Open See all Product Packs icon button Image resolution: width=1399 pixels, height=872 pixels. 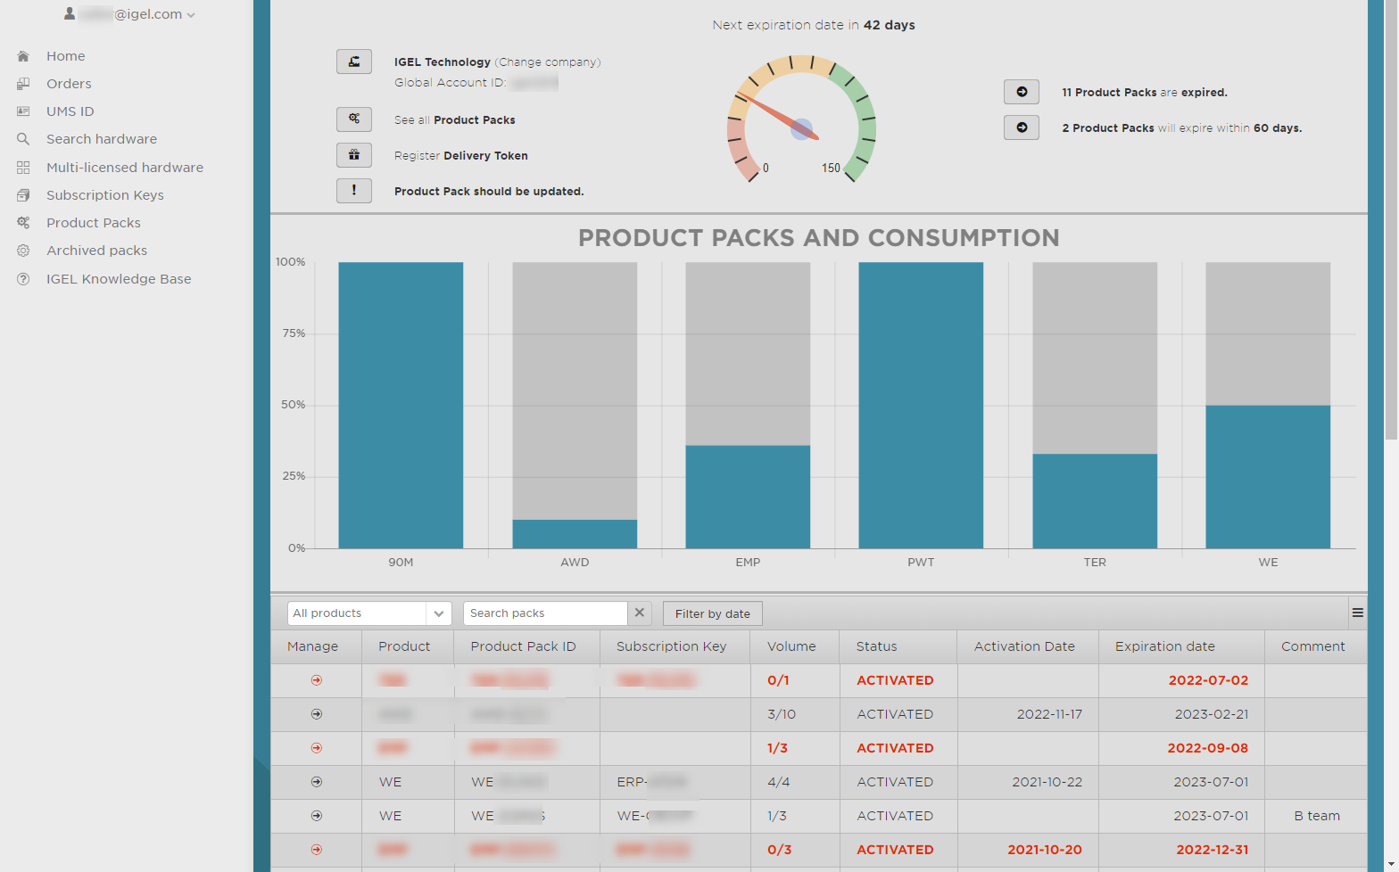pos(353,119)
